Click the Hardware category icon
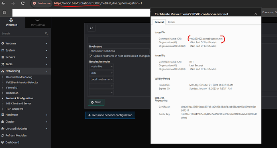 (3, 115)
